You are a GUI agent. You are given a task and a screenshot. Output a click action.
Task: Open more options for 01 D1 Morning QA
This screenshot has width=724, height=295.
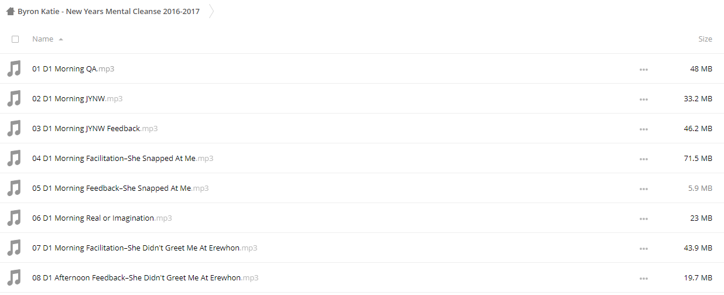[x=644, y=70]
